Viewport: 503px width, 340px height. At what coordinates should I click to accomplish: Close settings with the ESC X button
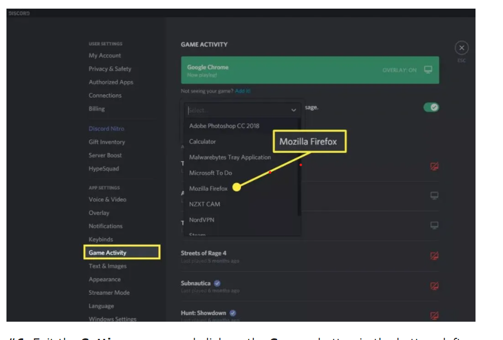tap(461, 48)
